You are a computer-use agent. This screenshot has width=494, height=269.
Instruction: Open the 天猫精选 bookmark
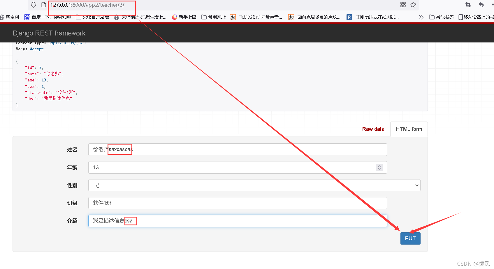(140, 17)
